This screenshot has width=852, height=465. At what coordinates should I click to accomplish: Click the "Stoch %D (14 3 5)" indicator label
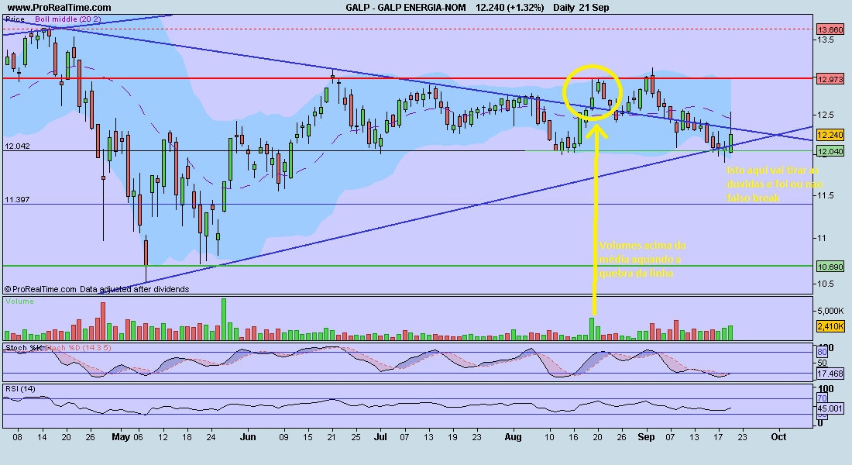click(x=77, y=347)
